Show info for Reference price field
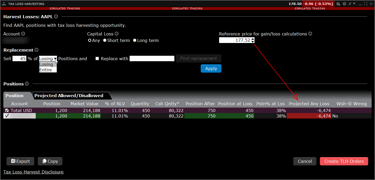This screenshot has height=180, width=375. [x=310, y=34]
